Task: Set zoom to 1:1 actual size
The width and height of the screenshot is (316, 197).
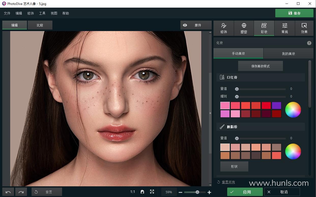Action: pyautogui.click(x=133, y=192)
